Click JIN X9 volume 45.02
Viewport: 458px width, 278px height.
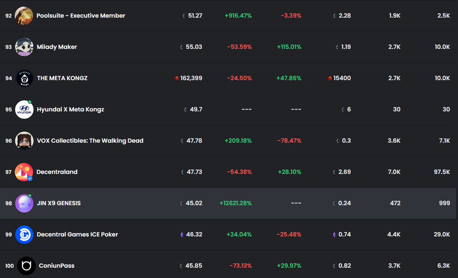pos(194,203)
